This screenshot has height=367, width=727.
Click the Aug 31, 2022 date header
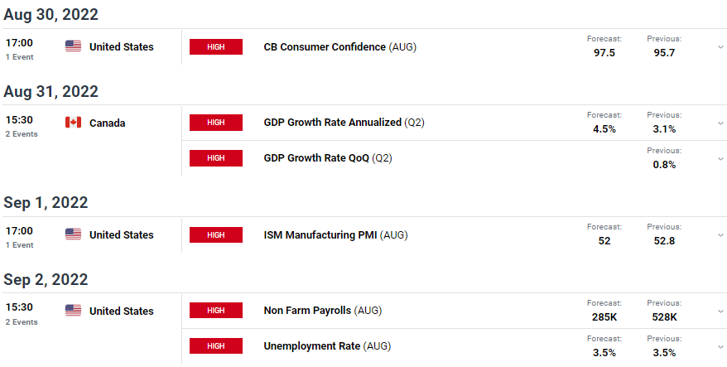pyautogui.click(x=51, y=91)
